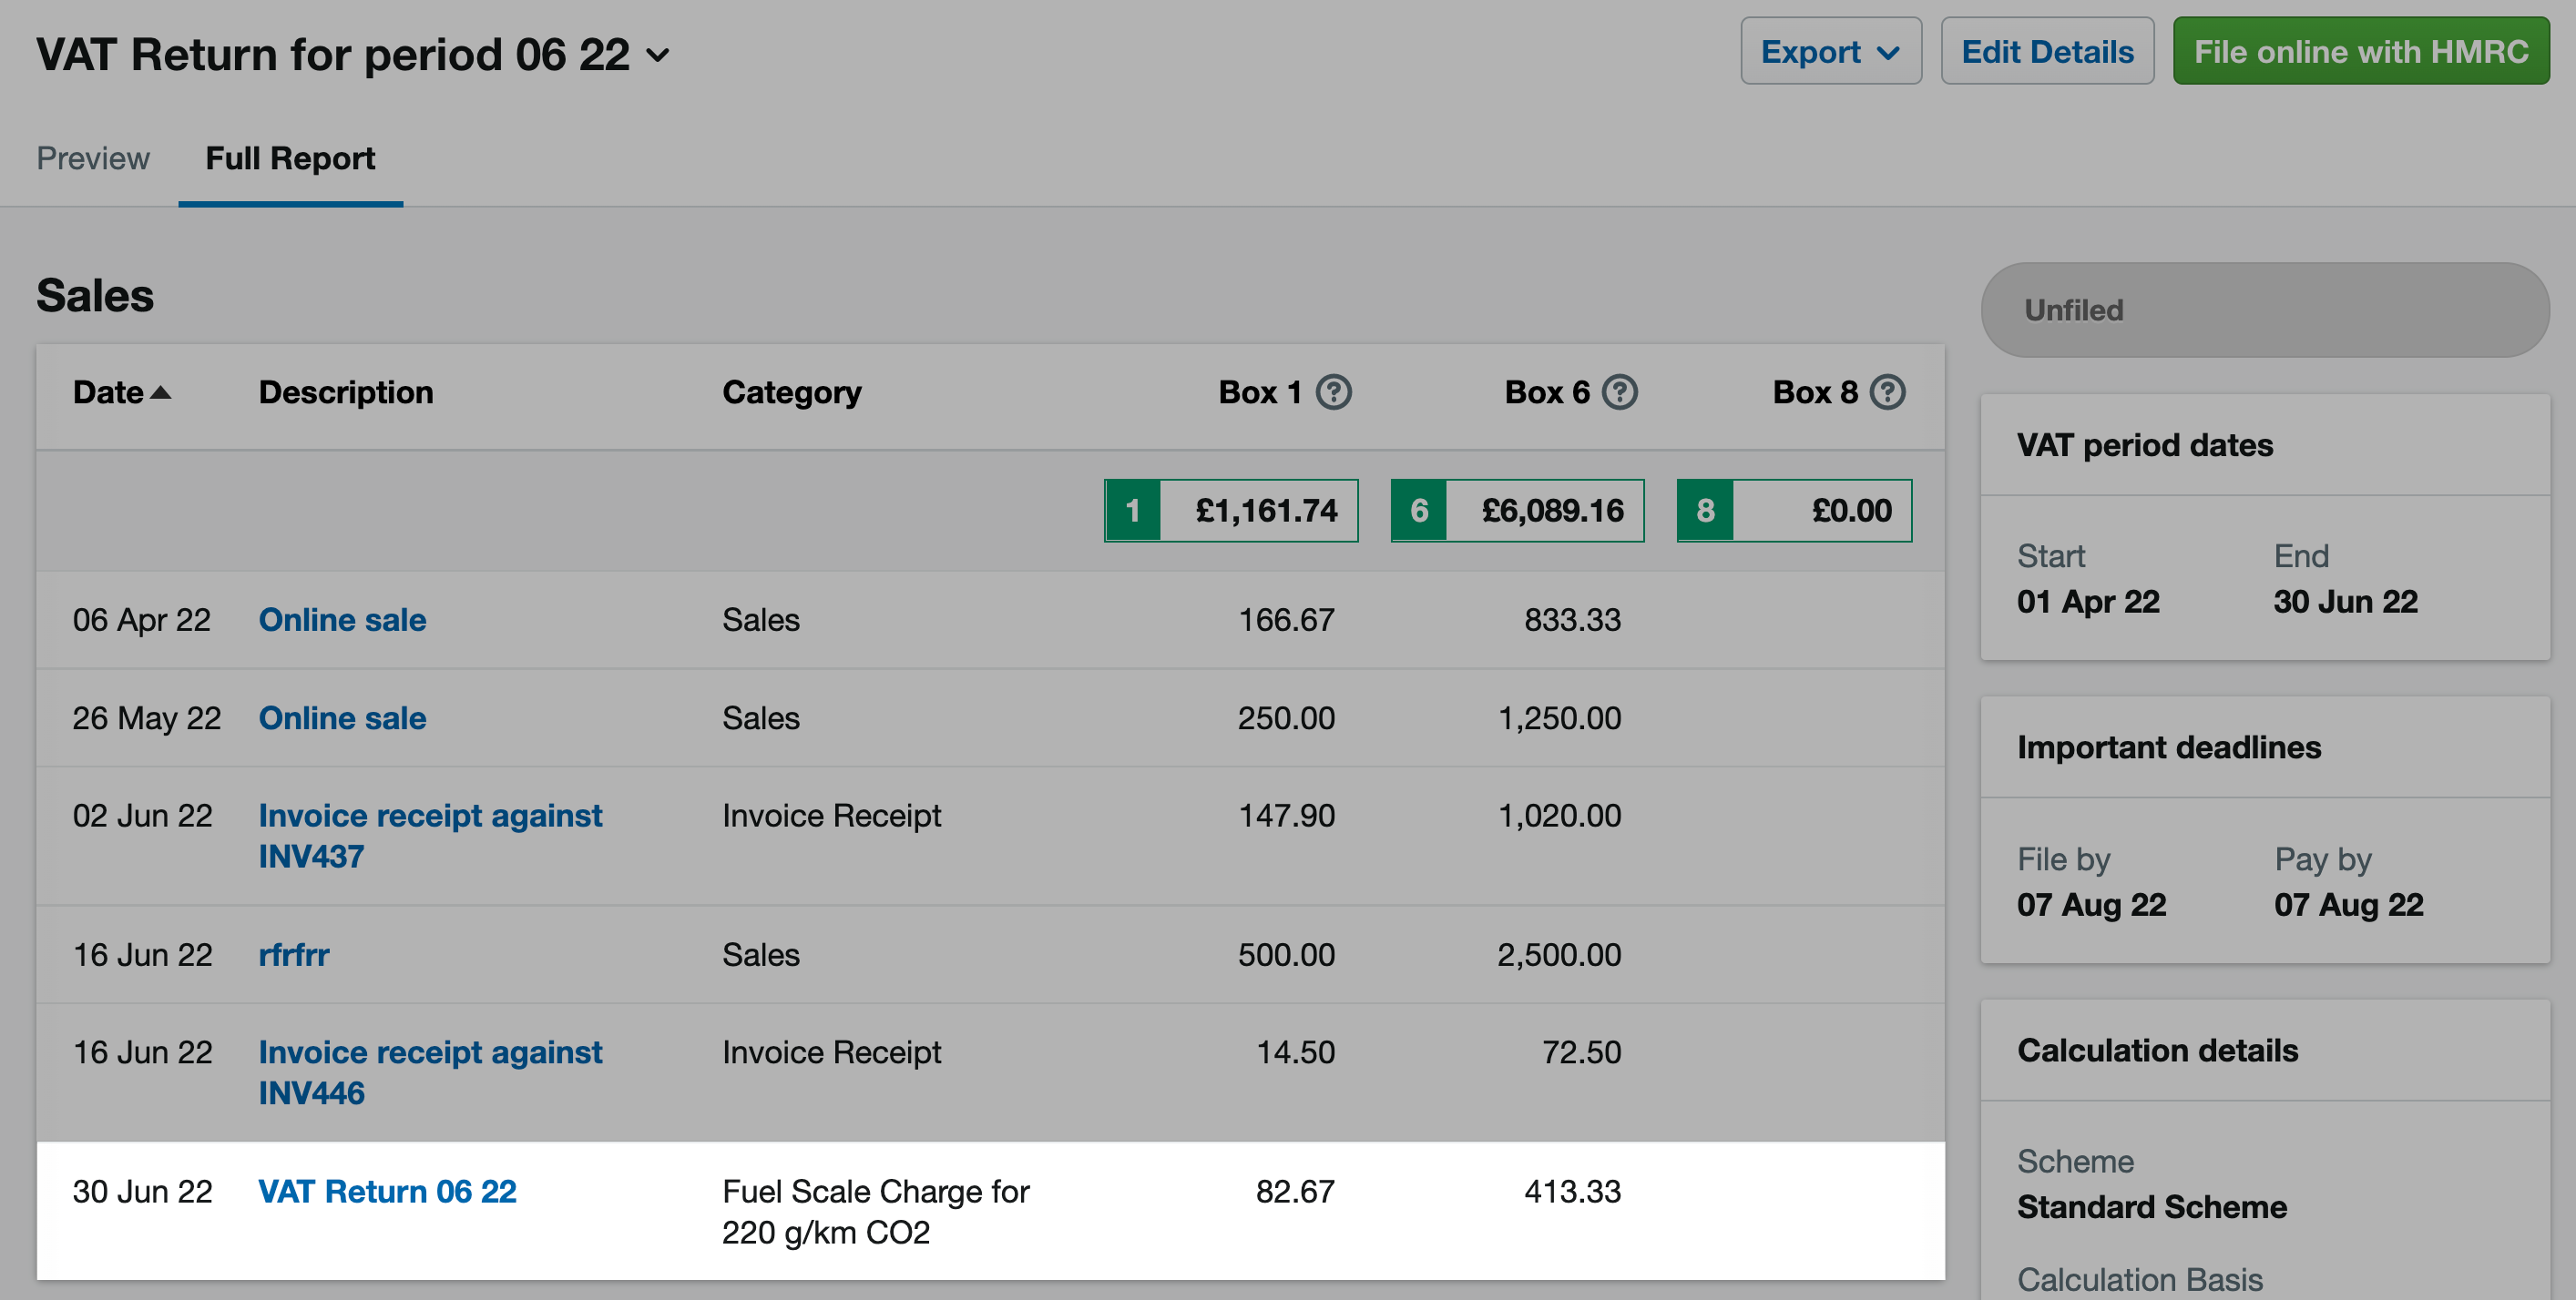Sort by Date column arrow
This screenshot has height=1300, width=2576.
[160, 392]
